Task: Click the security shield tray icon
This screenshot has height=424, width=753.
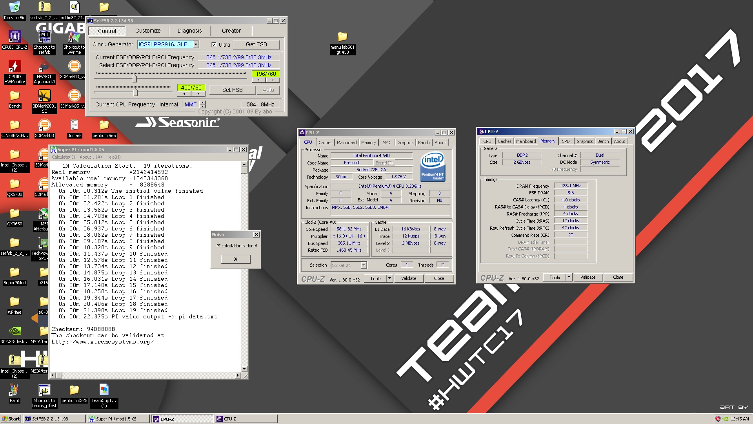Action: (x=718, y=419)
